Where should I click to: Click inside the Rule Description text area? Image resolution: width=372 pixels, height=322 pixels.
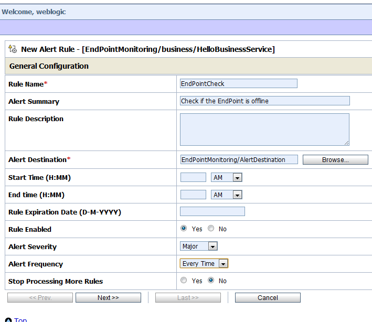(264, 130)
